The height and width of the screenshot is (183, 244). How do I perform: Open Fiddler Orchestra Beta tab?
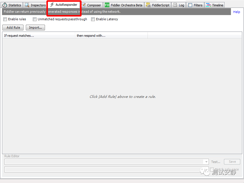click(x=124, y=5)
